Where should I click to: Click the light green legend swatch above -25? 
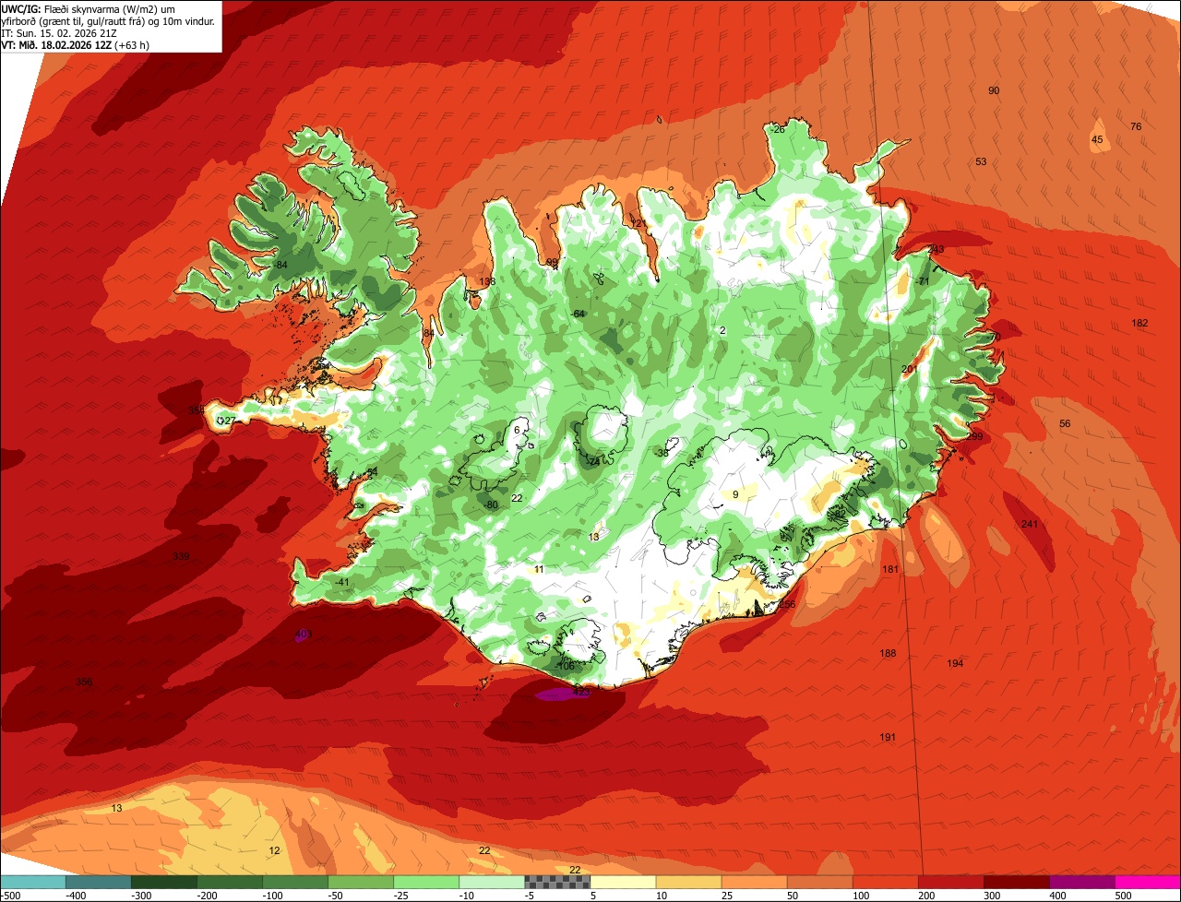tap(426, 882)
